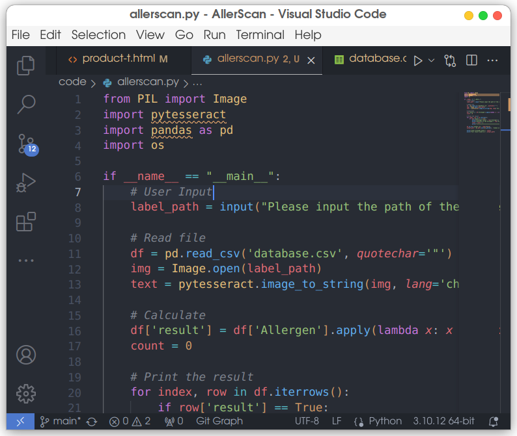Open the Manage gear menu
517x436 pixels.
[x=26, y=394]
